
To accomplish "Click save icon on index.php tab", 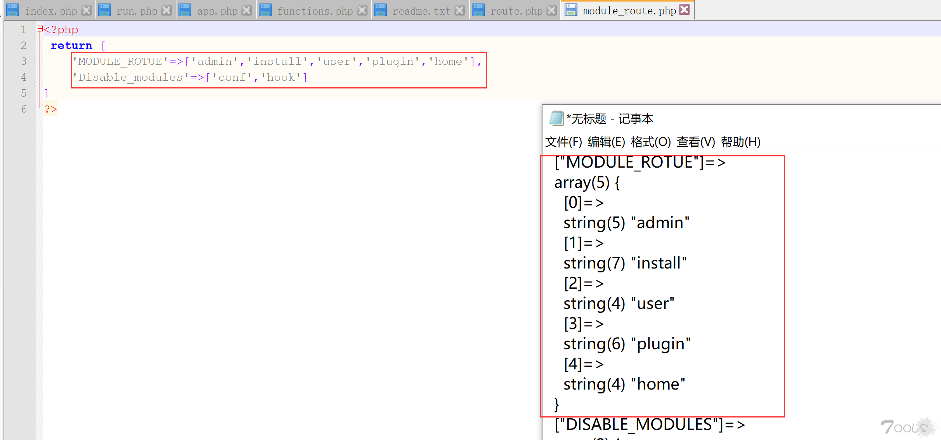I will click(13, 10).
